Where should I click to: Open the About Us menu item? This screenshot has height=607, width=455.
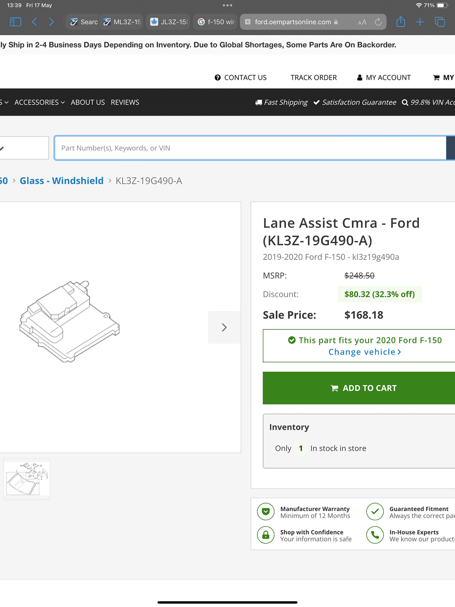tap(88, 102)
